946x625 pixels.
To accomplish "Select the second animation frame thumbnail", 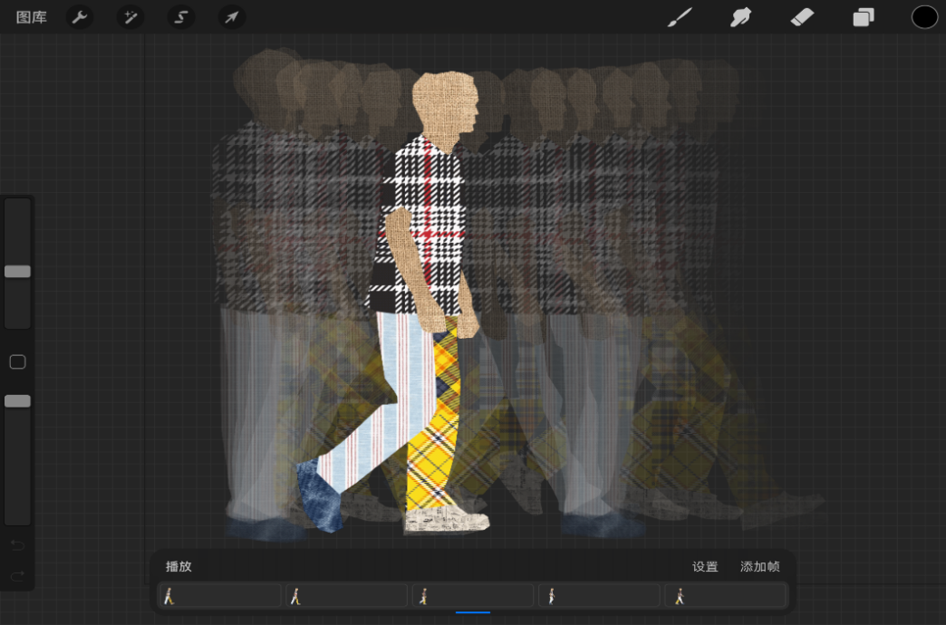I will click(x=346, y=596).
